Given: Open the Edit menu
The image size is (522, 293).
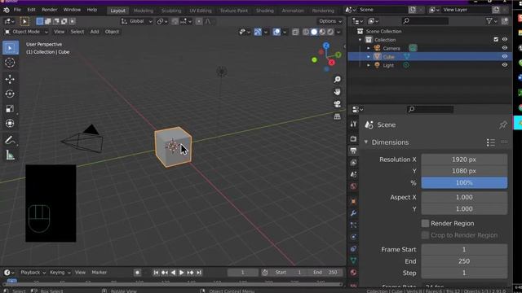Looking at the screenshot, I should [x=31, y=10].
